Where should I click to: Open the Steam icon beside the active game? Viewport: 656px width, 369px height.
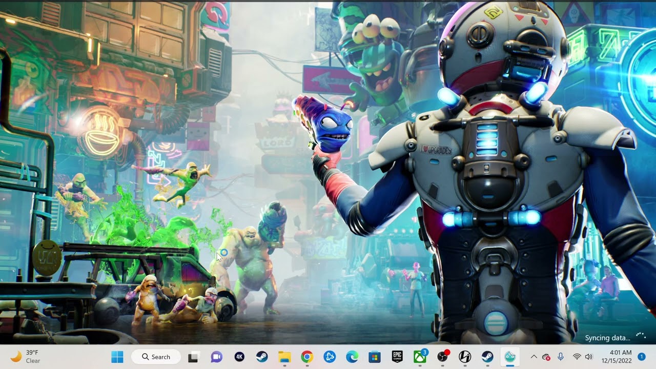[487, 357]
